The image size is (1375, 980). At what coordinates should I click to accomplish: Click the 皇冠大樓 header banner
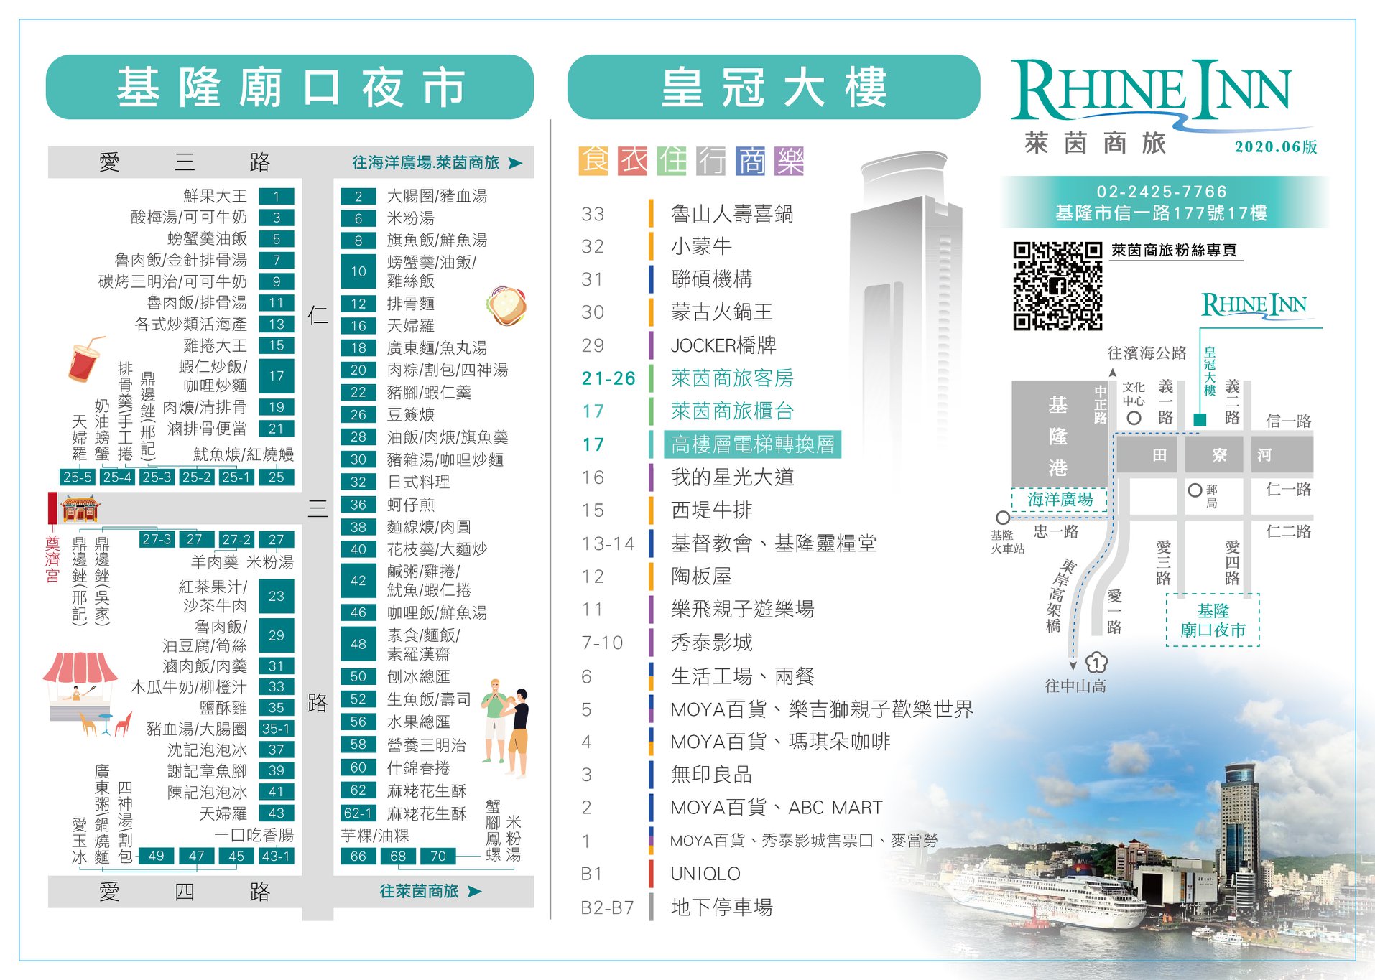point(774,88)
